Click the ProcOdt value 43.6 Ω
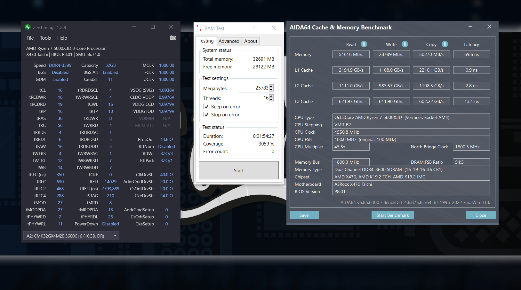This screenshot has width=521, height=290. point(166,139)
